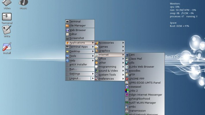Select the Internet menu entry
Screen dimensions: 205x115
coord(110,55)
